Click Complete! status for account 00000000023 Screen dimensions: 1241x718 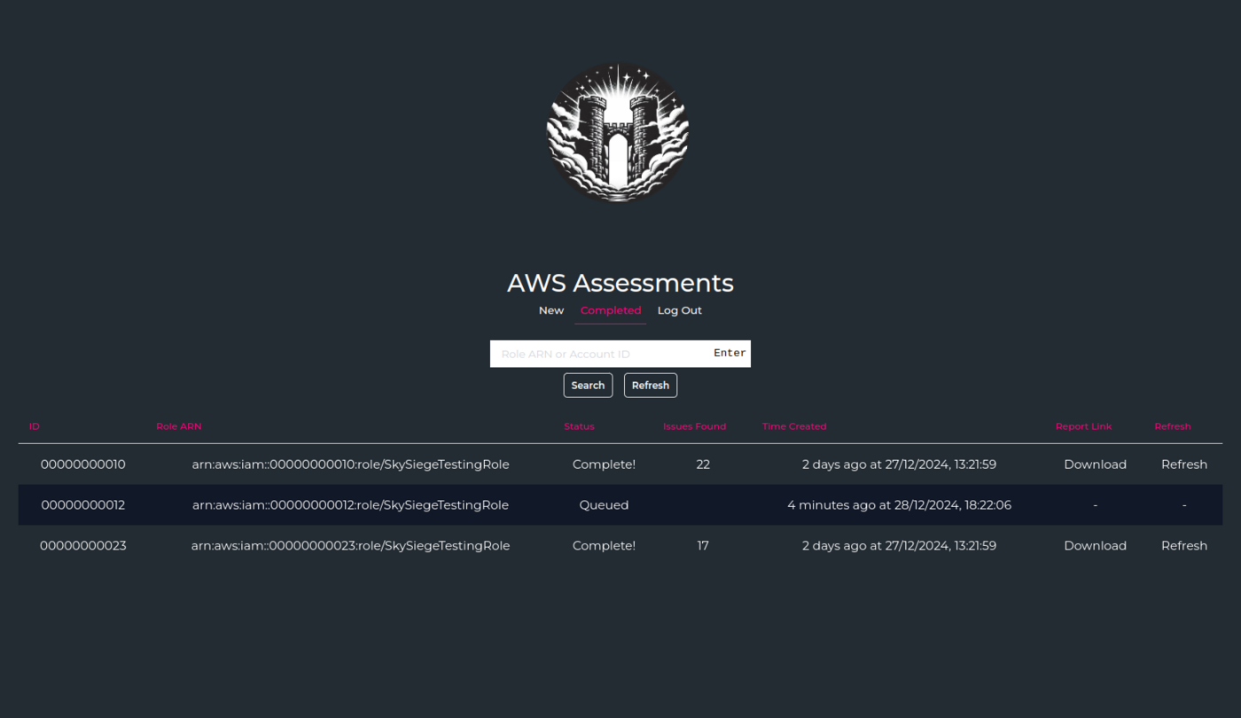pyautogui.click(x=604, y=546)
